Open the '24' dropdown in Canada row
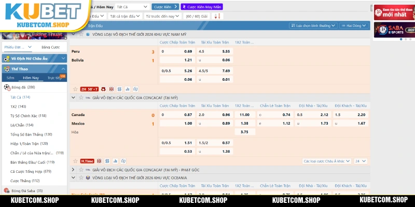 (x=361, y=161)
